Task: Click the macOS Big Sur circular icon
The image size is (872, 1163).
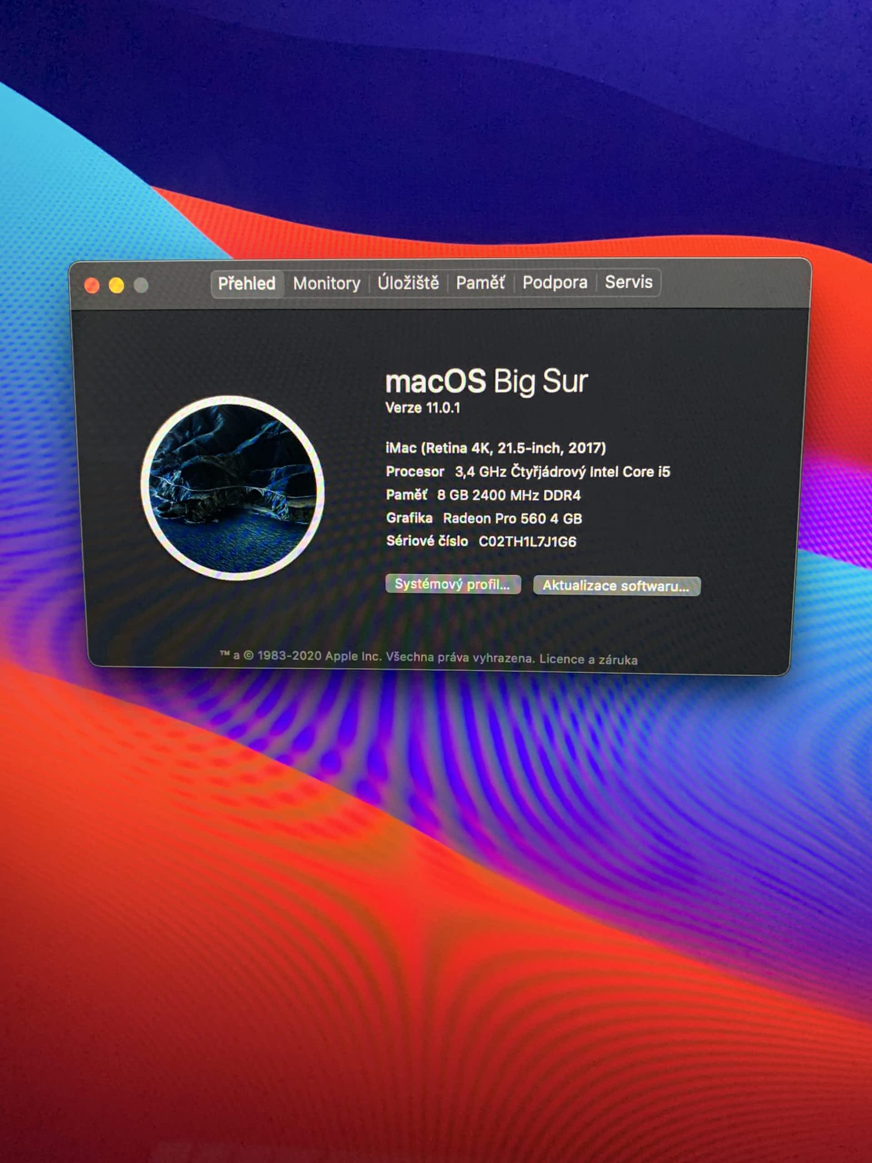Action: pos(233,487)
